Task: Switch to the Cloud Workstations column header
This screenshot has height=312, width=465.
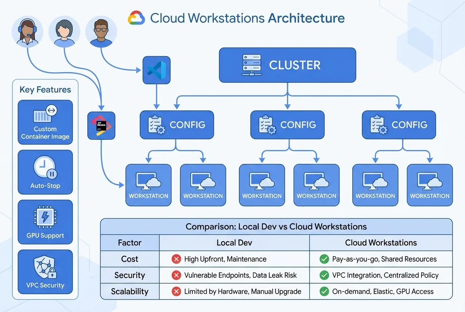Action: (380, 243)
